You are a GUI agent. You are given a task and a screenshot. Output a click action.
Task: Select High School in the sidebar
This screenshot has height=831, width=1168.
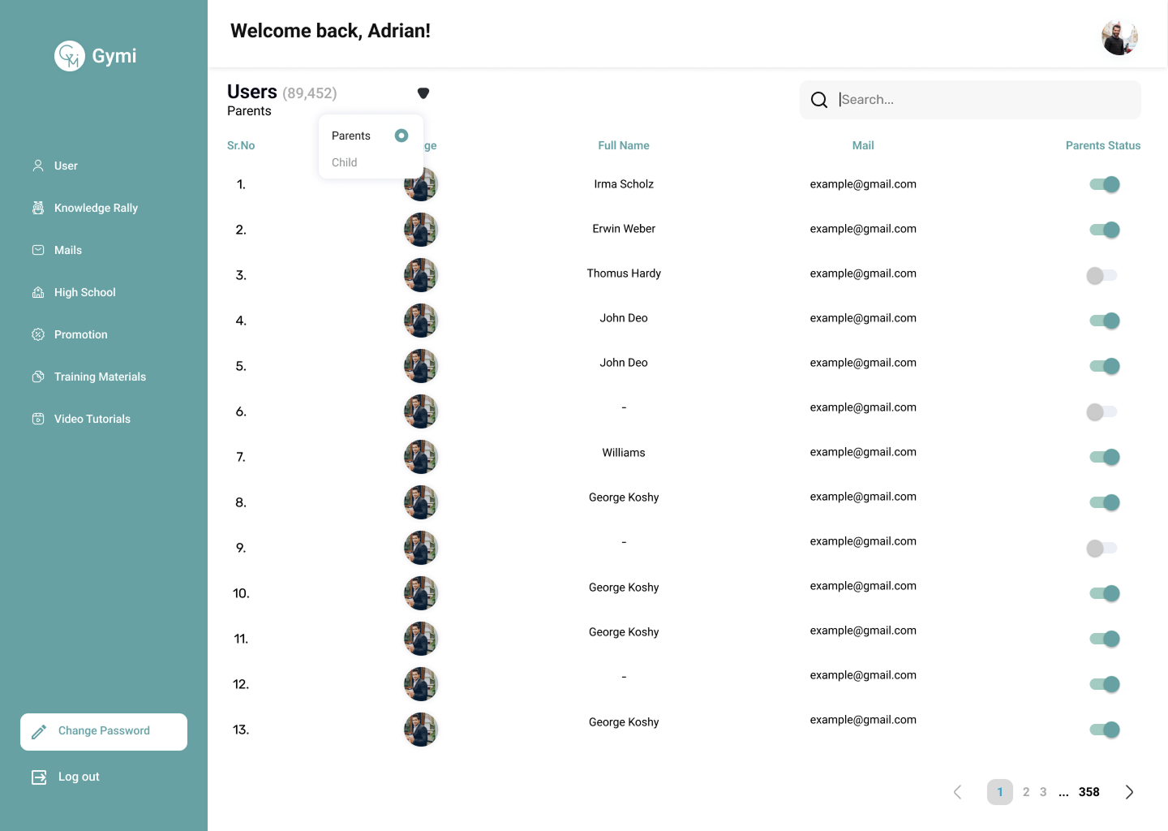[x=84, y=292]
